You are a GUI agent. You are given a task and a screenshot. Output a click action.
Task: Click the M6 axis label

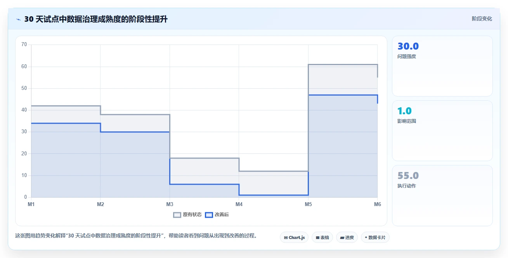[x=377, y=204]
